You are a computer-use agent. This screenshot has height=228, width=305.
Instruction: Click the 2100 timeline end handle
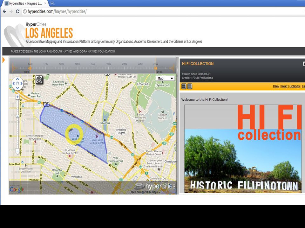(156, 68)
